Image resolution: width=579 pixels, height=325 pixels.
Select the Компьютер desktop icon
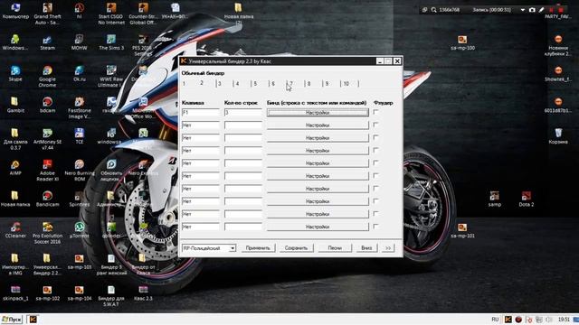pyautogui.click(x=15, y=11)
